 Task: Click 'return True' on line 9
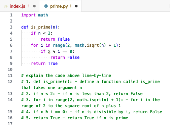tap(44, 63)
